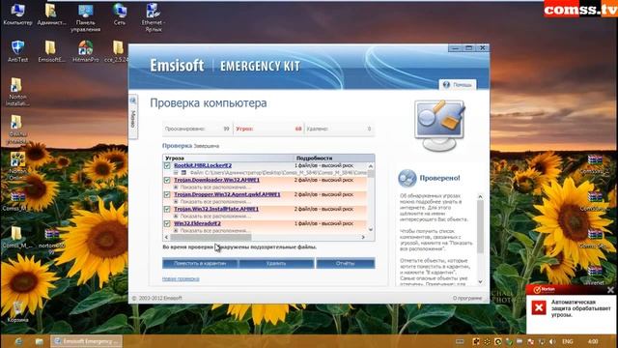618x348 pixels.
Task: Open the Norton Online desktop shortcut
Action: coord(17,165)
